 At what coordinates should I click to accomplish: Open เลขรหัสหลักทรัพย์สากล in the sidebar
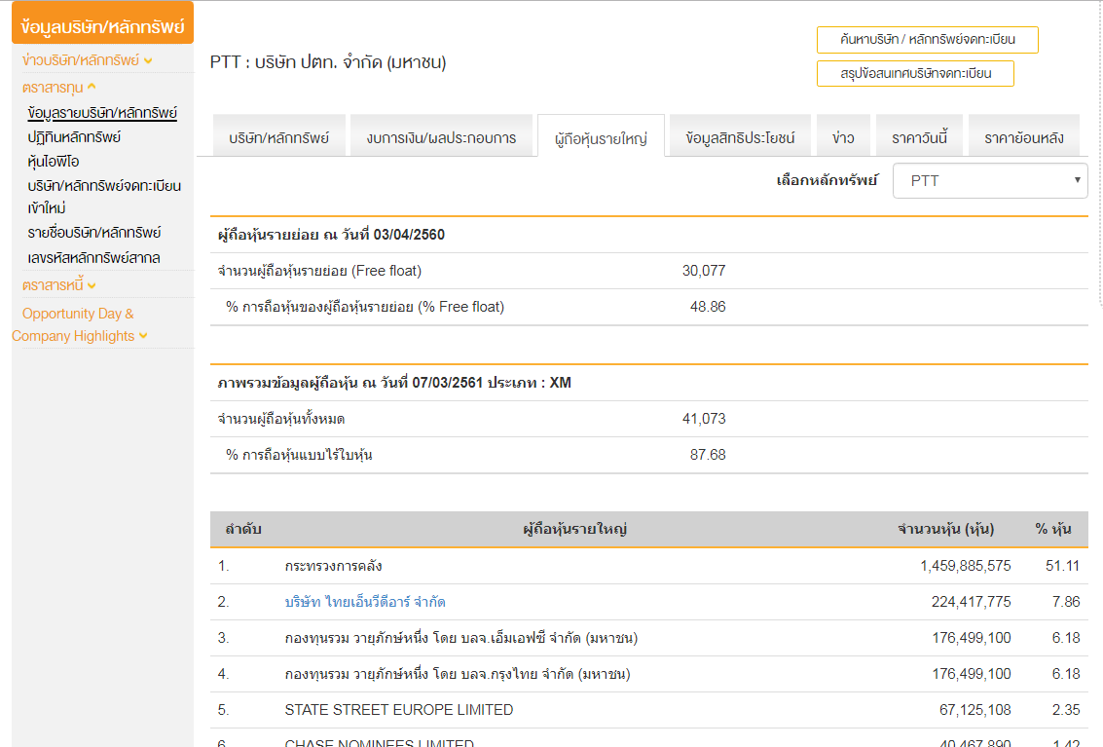tap(94, 258)
